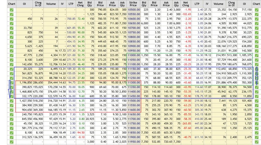Open put chart icon for 11550 strike

257,105
